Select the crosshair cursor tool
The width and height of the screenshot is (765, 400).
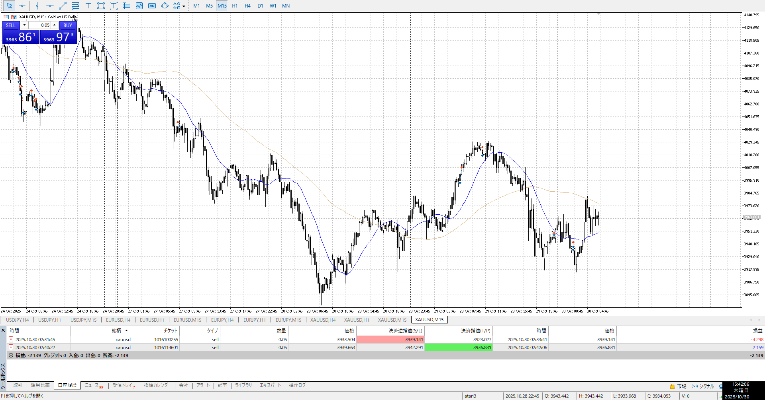22,6
